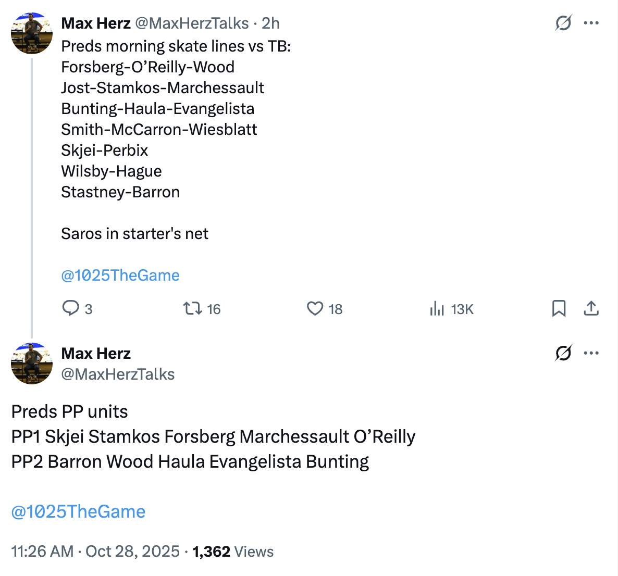This screenshot has width=618, height=576.
Task: Click the 2h timestamp on first tweet
Action: tap(270, 23)
